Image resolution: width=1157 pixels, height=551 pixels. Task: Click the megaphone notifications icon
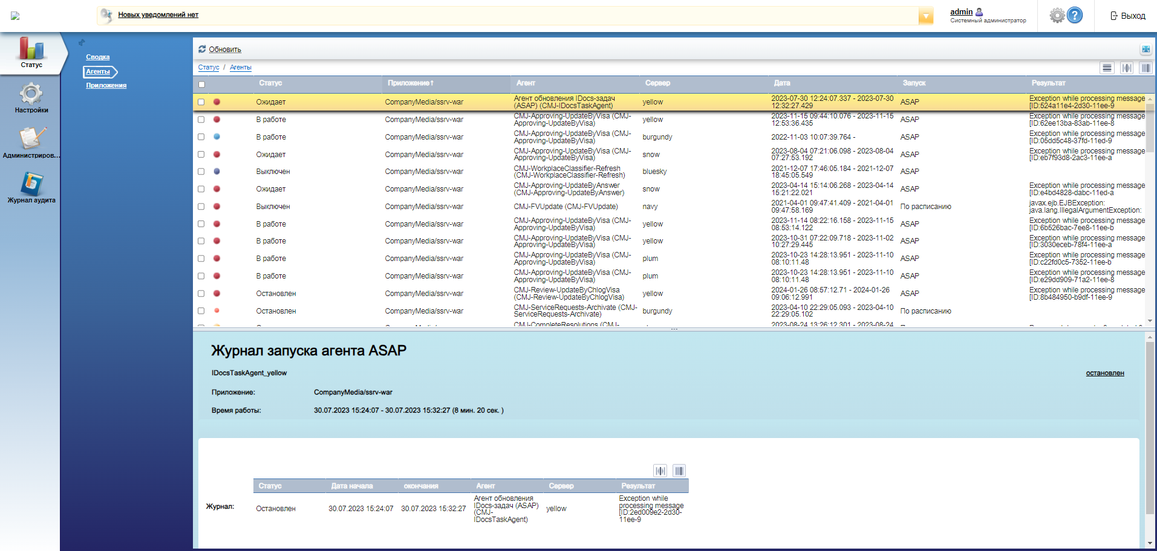click(x=106, y=15)
